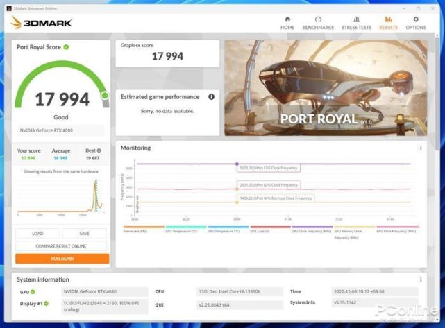Viewport: 445px width, 328px height.
Task: Click the Monitoring heading
Action: coord(135,148)
